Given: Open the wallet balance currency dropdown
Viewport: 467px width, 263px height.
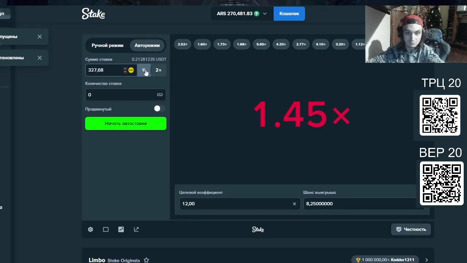Looking at the screenshot, I should [265, 14].
